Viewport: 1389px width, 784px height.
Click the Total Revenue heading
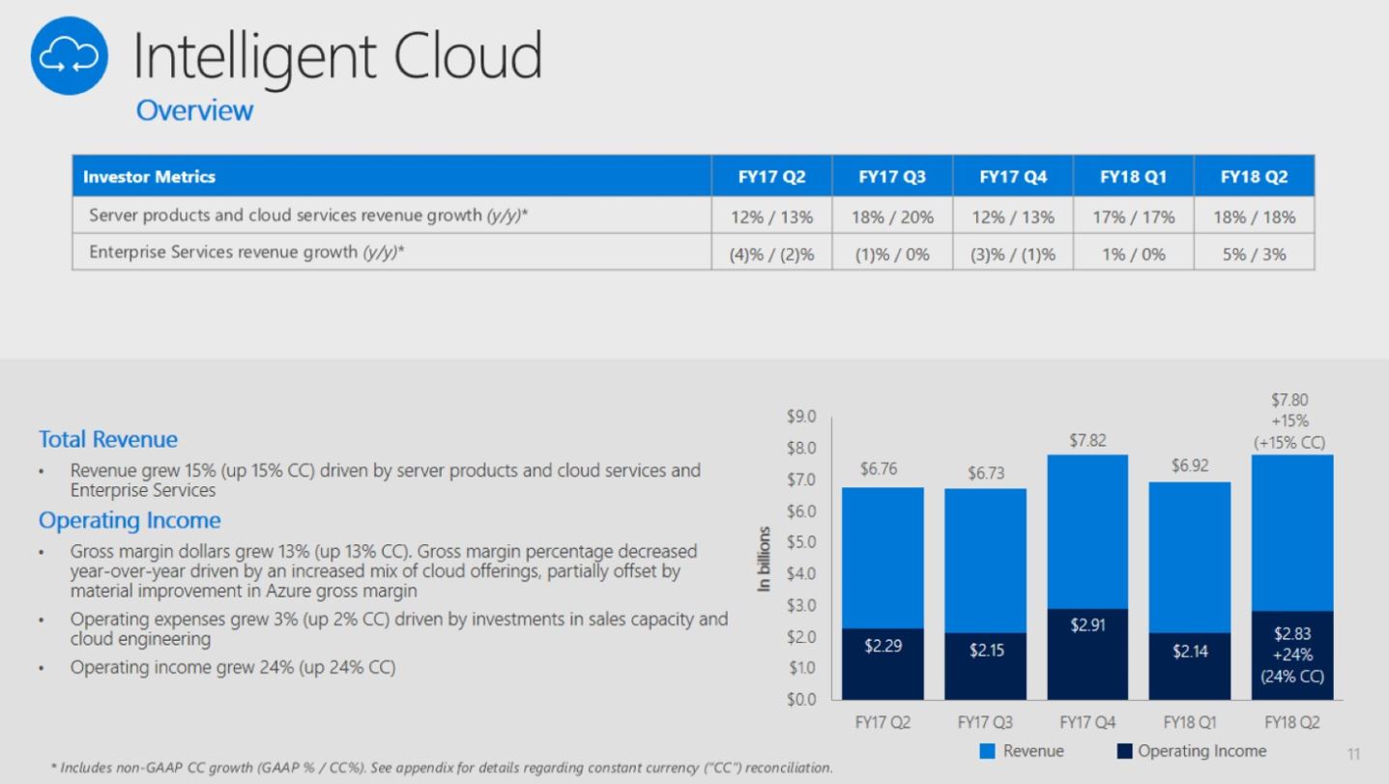click(108, 439)
